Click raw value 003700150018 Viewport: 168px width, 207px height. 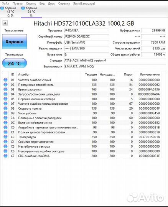click(149, 137)
